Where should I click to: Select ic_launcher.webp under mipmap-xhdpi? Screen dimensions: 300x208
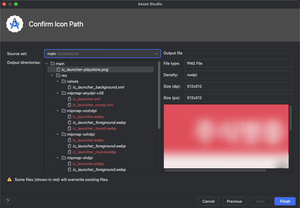click(88, 164)
